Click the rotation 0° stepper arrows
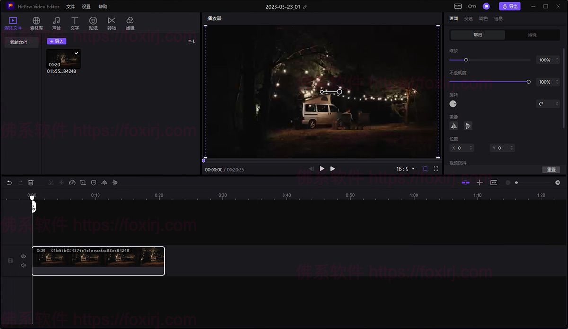This screenshot has height=329, width=568. 557,104
